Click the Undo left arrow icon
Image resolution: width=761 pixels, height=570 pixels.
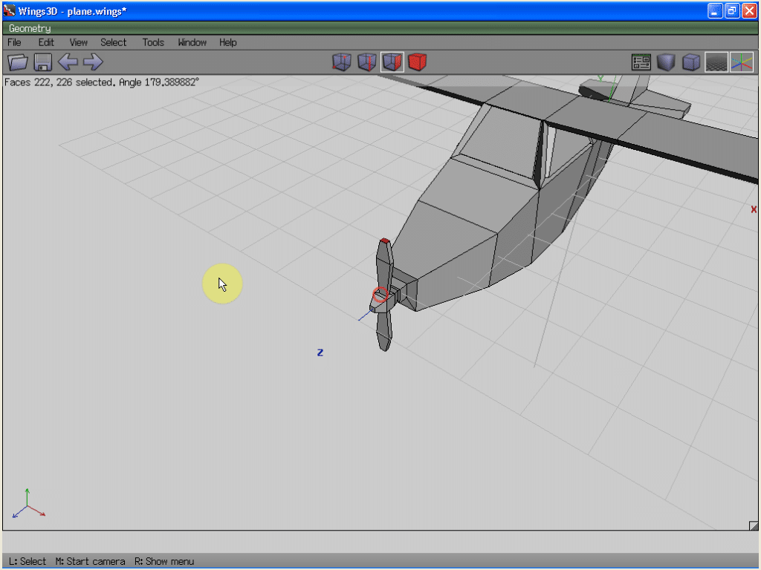pyautogui.click(x=68, y=62)
